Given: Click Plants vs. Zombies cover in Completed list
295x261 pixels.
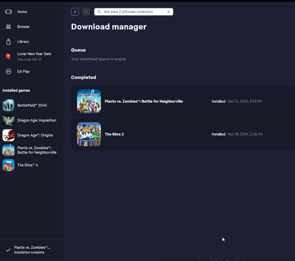Looking at the screenshot, I should [x=89, y=101].
